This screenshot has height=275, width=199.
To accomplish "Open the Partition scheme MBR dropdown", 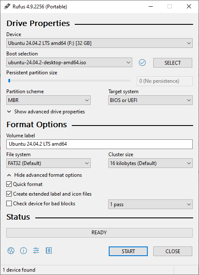I will [48, 100].
